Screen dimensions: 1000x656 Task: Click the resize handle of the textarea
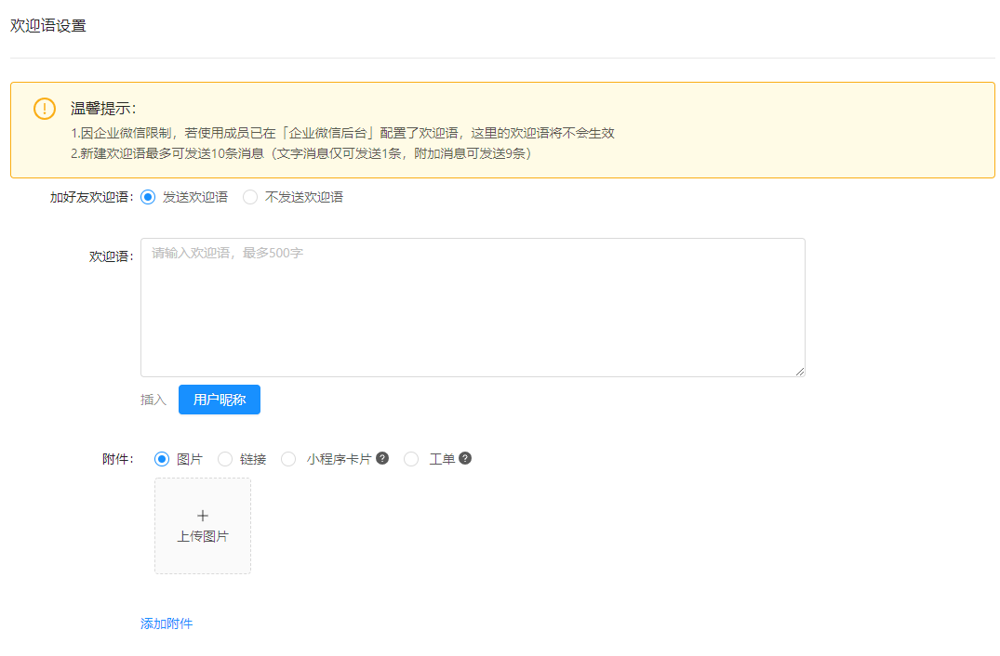[800, 371]
